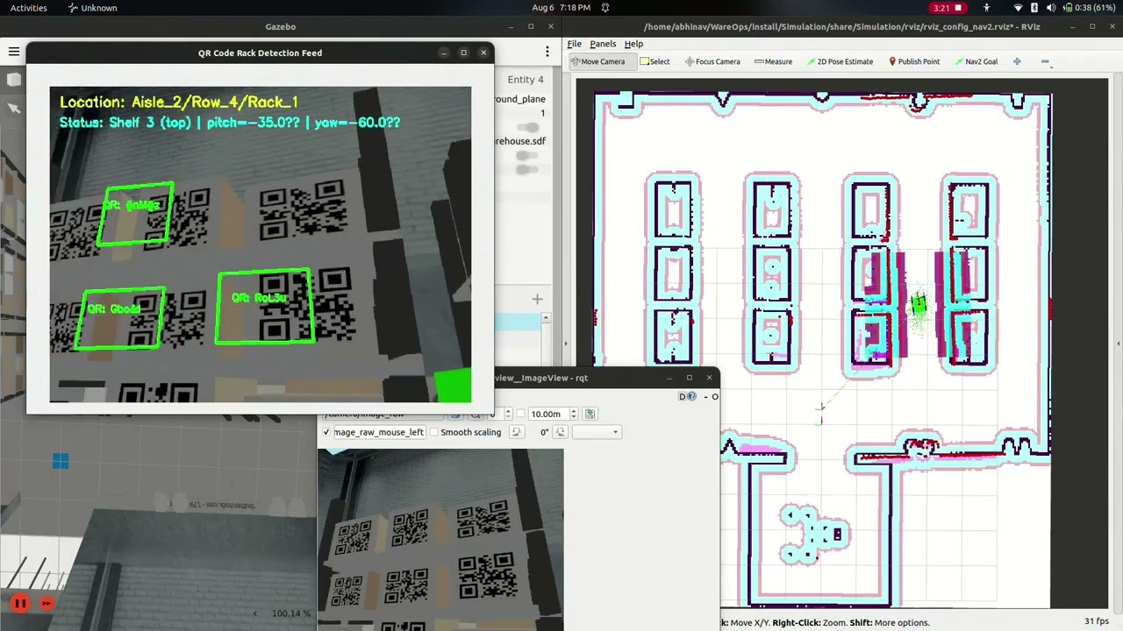1123x631 pixels.
Task: Rotate the rqt image right
Action: (x=561, y=432)
